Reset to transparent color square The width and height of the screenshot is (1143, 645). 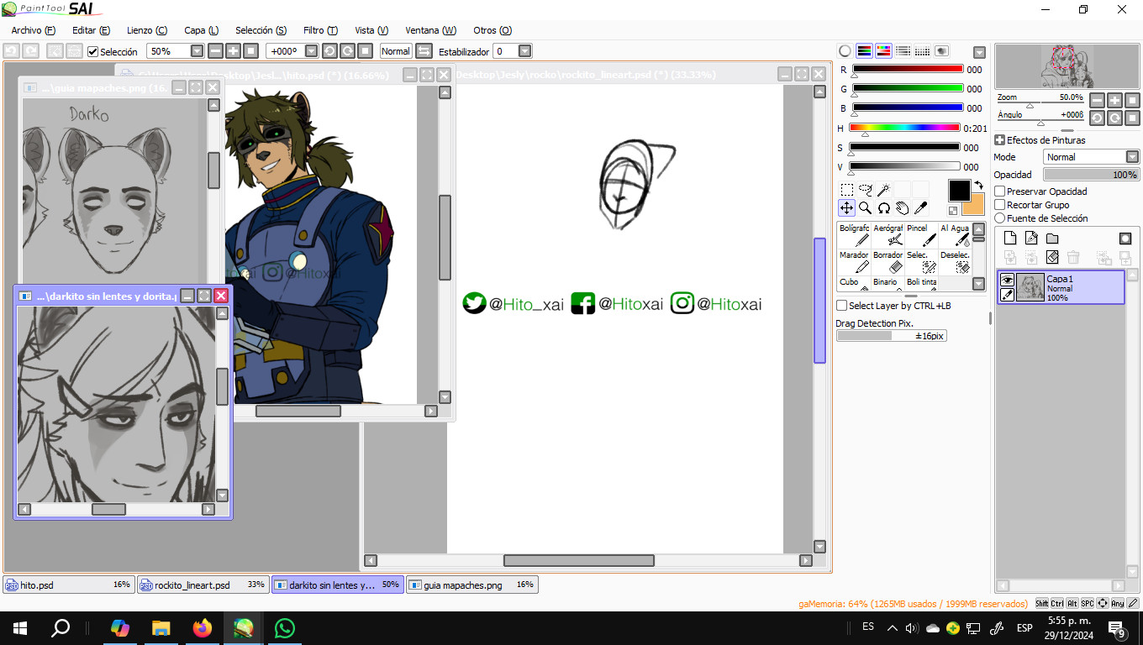point(954,211)
